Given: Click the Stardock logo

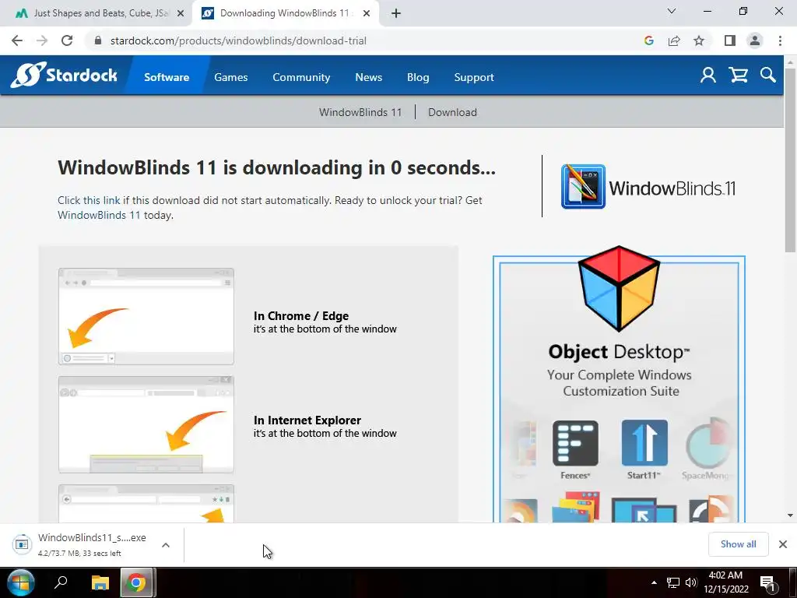Looking at the screenshot, I should pyautogui.click(x=64, y=76).
